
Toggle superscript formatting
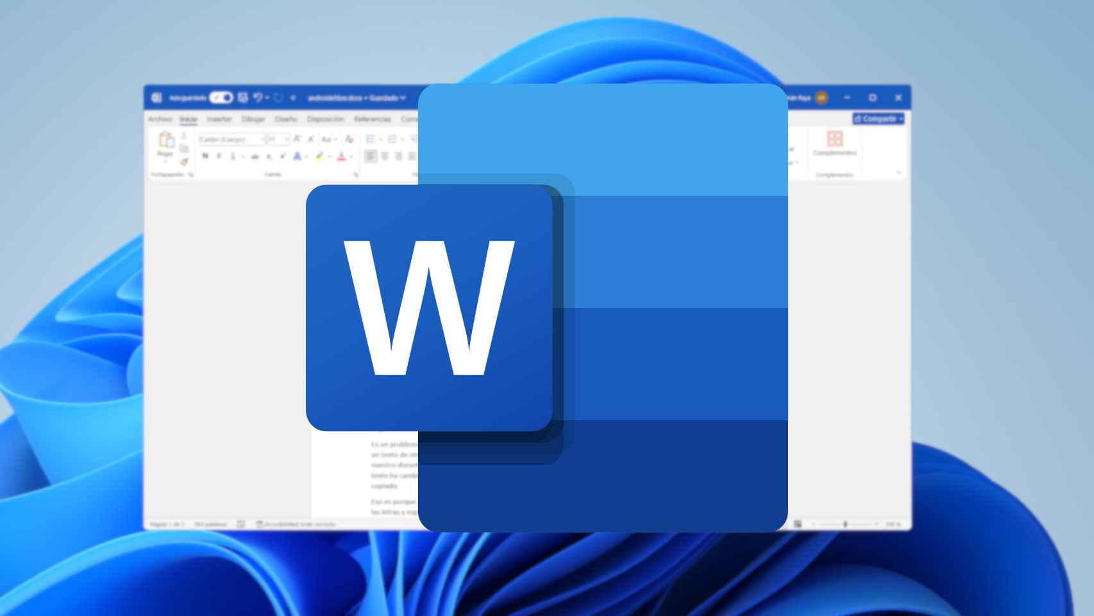283,156
